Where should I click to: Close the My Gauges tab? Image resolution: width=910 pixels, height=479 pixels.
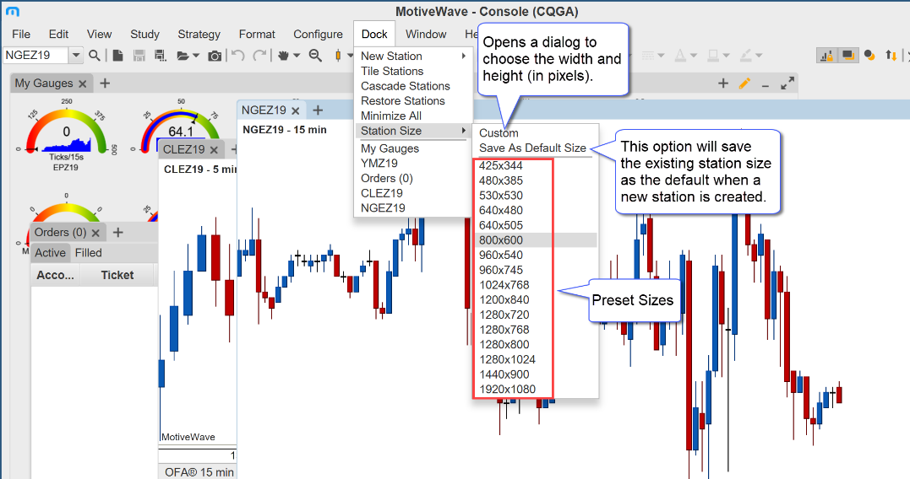pos(82,83)
